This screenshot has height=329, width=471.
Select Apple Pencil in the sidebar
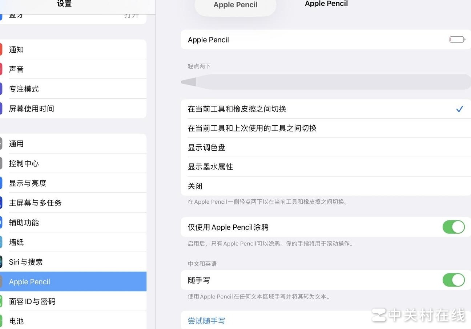(30, 281)
